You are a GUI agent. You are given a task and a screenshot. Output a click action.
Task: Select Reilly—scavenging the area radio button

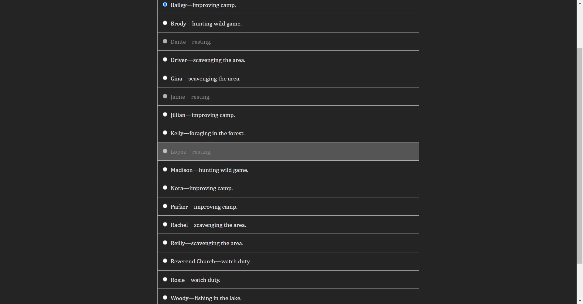pyautogui.click(x=165, y=243)
